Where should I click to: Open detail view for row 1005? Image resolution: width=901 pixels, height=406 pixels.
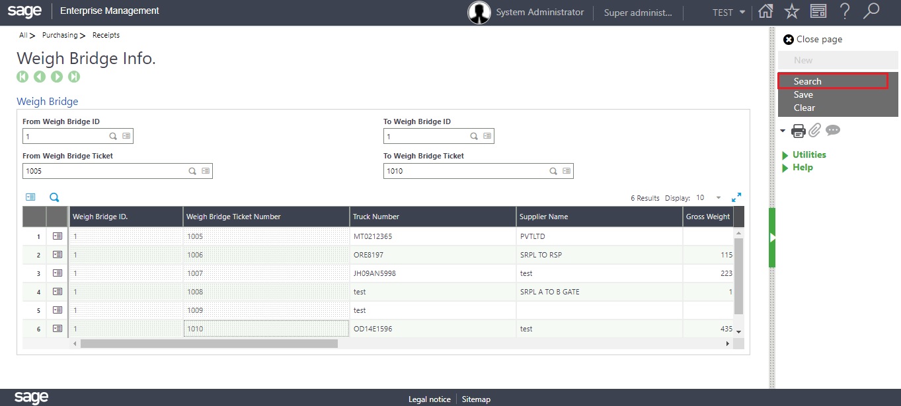click(57, 236)
